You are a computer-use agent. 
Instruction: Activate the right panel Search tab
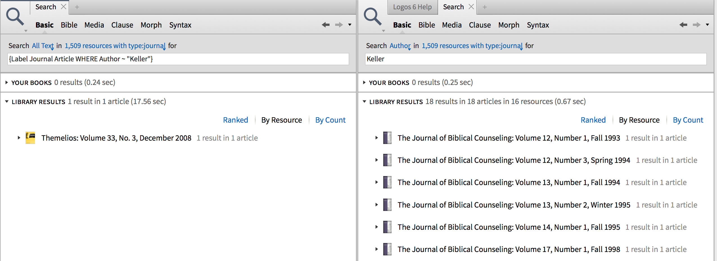(453, 7)
